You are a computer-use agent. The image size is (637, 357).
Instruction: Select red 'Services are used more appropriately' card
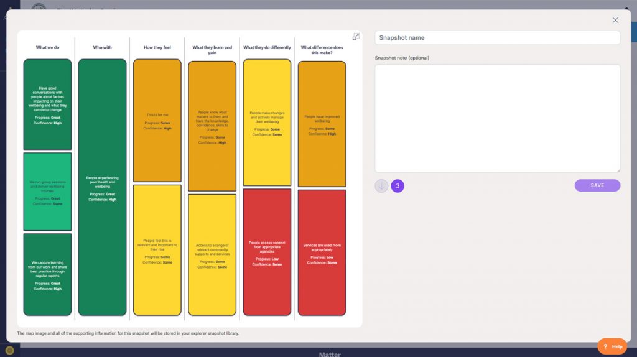tap(322, 252)
